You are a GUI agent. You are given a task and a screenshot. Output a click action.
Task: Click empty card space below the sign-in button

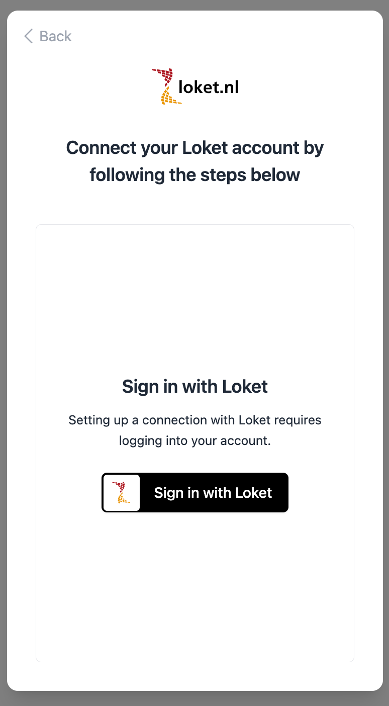click(195, 583)
